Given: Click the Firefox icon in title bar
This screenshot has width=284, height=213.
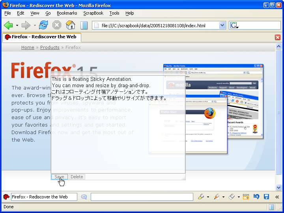Looking at the screenshot, I should point(5,5).
